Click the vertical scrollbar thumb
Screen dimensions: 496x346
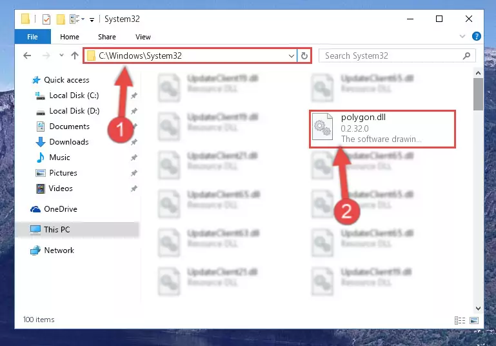(x=478, y=94)
